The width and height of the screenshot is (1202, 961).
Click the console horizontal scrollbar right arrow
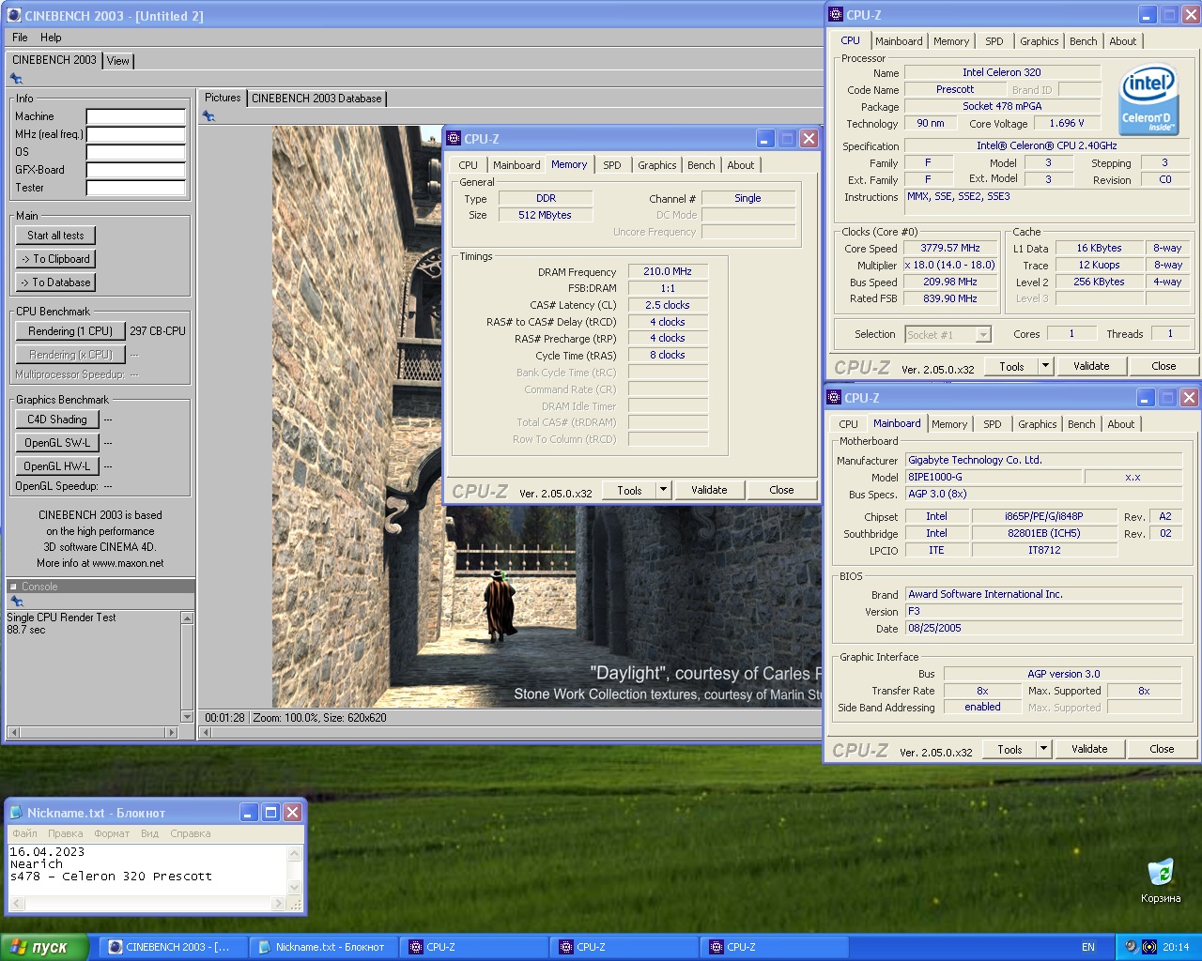171,732
